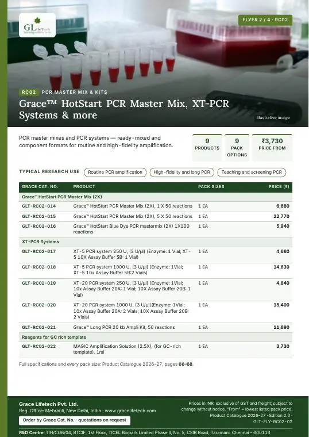Click the price 4,660
The image size is (309, 437).
[283, 251]
